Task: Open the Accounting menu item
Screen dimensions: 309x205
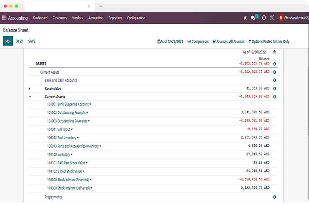Action: pyautogui.click(x=96, y=18)
